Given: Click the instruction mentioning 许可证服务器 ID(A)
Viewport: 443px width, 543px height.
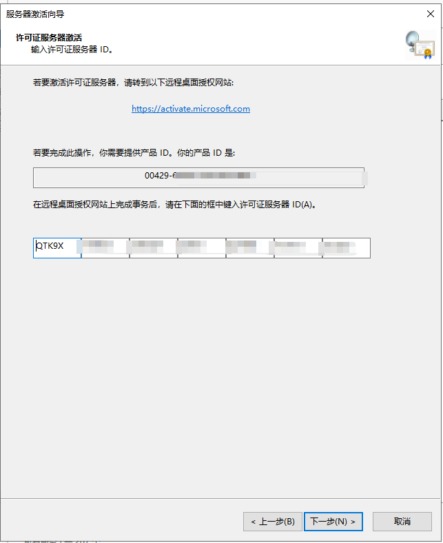Looking at the screenshot, I should [174, 205].
